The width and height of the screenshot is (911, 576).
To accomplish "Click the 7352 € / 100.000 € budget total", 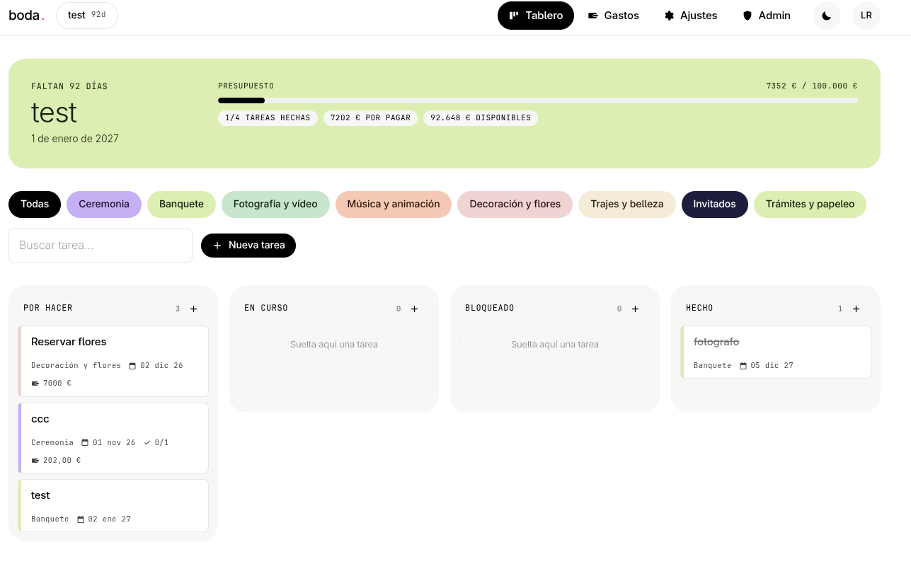I will pyautogui.click(x=812, y=86).
